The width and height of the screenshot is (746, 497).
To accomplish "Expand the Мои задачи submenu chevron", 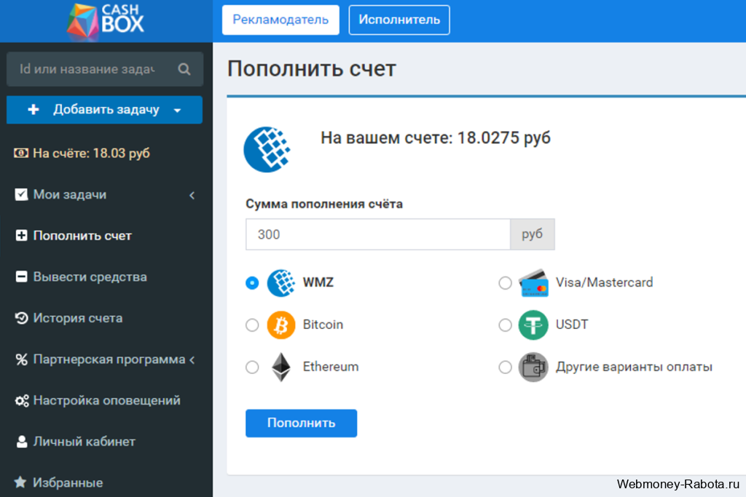I will tap(192, 195).
